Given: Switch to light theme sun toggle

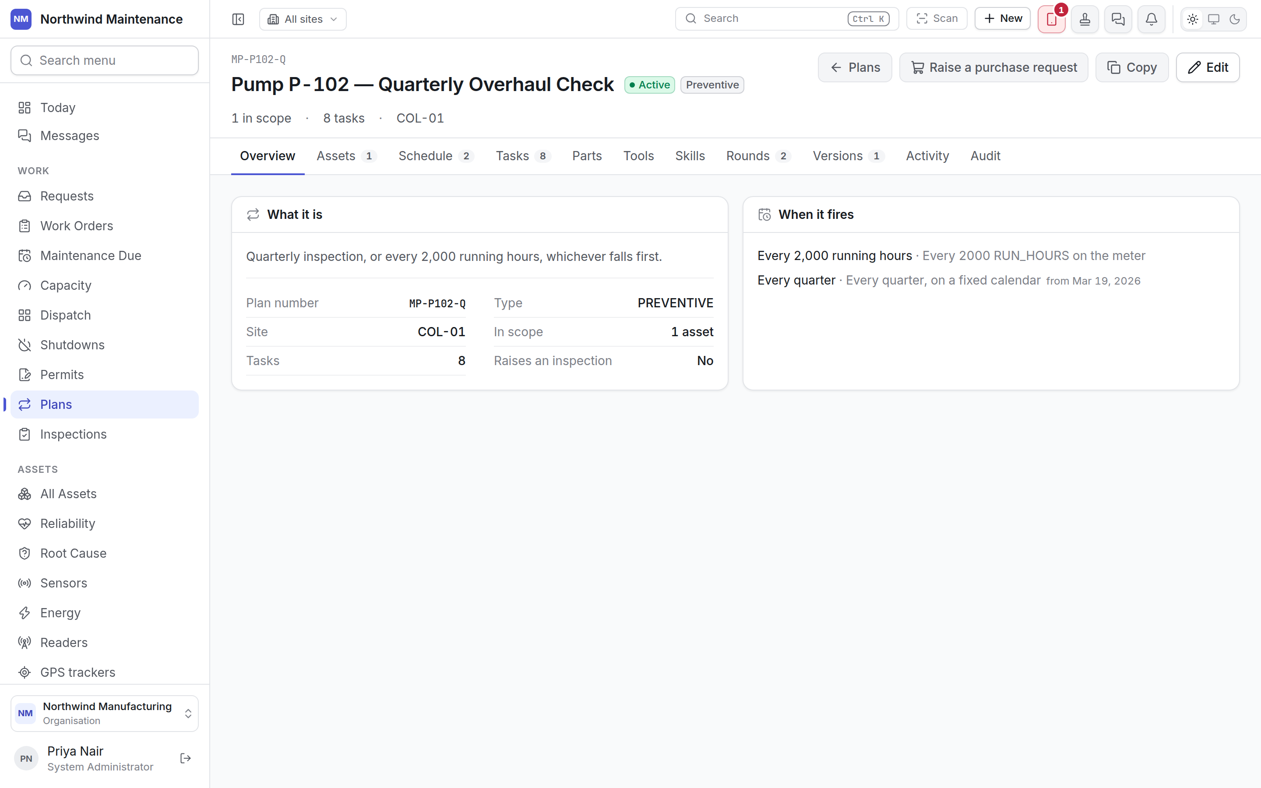Looking at the screenshot, I should [1193, 19].
